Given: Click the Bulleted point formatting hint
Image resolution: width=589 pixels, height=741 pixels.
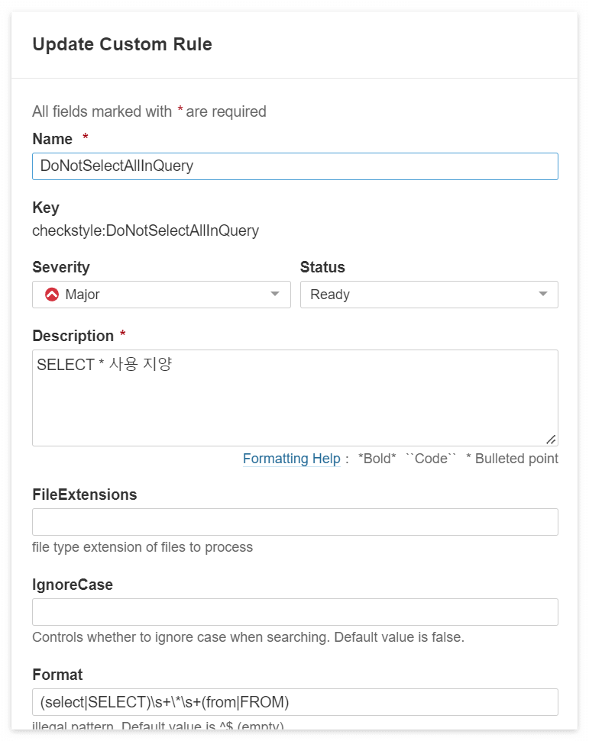Looking at the screenshot, I should (x=513, y=459).
